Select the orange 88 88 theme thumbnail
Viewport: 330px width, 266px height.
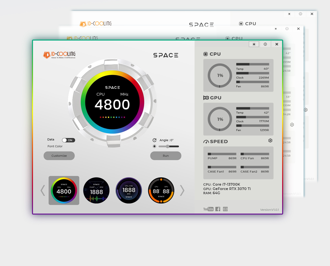click(161, 191)
